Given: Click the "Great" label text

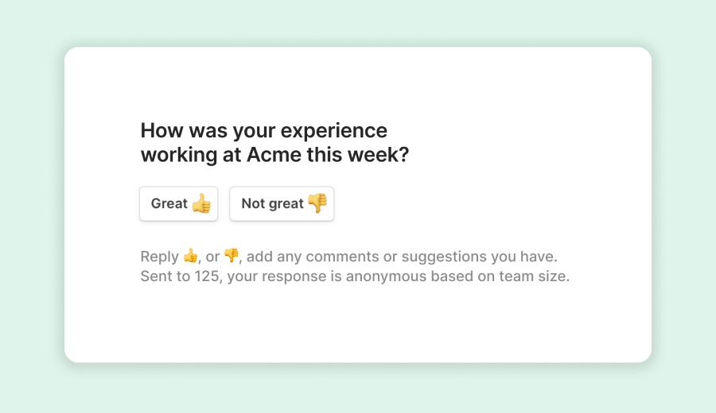Looking at the screenshot, I should (x=169, y=204).
